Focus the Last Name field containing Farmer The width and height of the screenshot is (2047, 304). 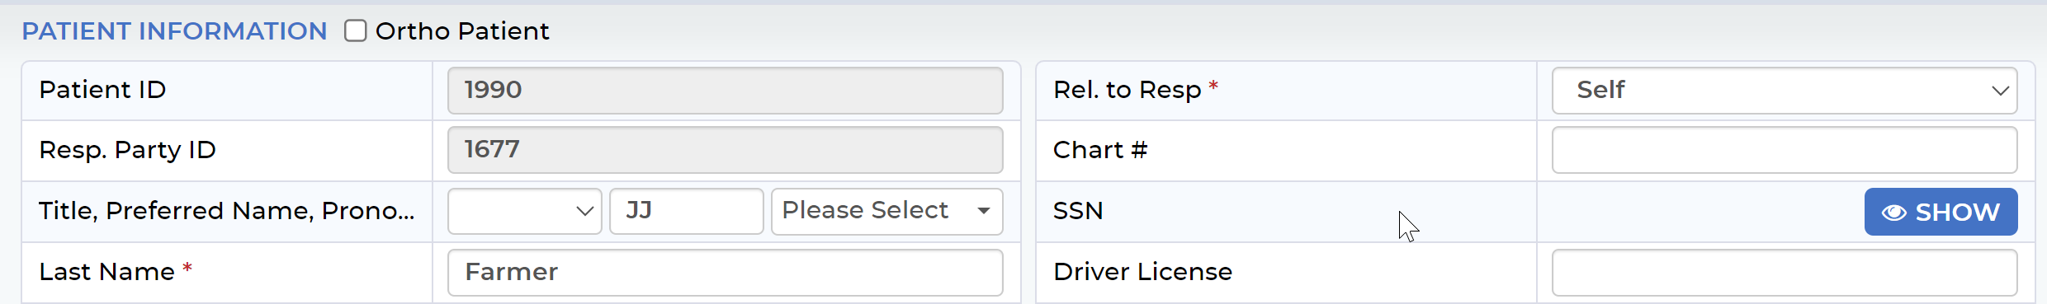(x=726, y=273)
